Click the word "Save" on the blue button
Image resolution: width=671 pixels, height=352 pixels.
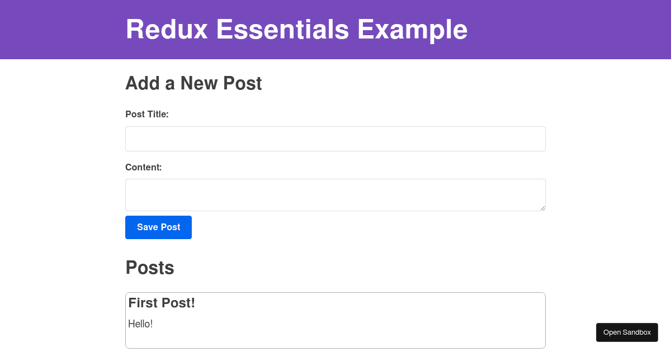(x=147, y=227)
